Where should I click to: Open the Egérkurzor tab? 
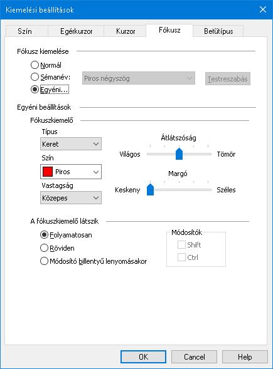pos(76,31)
